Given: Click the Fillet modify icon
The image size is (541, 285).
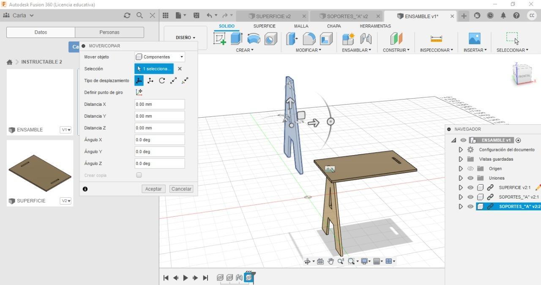Looking at the screenshot, I should click(309, 39).
